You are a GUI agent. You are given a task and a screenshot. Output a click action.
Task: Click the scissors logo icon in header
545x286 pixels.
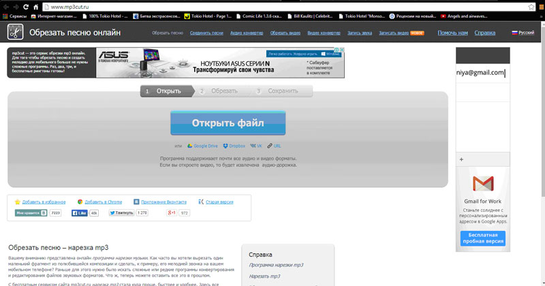point(16,32)
